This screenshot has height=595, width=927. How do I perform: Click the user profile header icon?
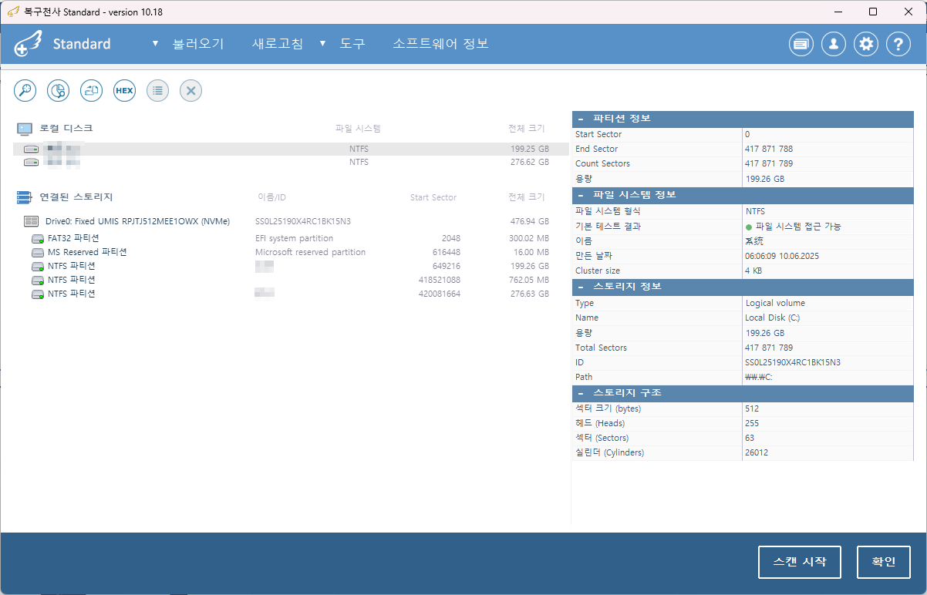834,45
